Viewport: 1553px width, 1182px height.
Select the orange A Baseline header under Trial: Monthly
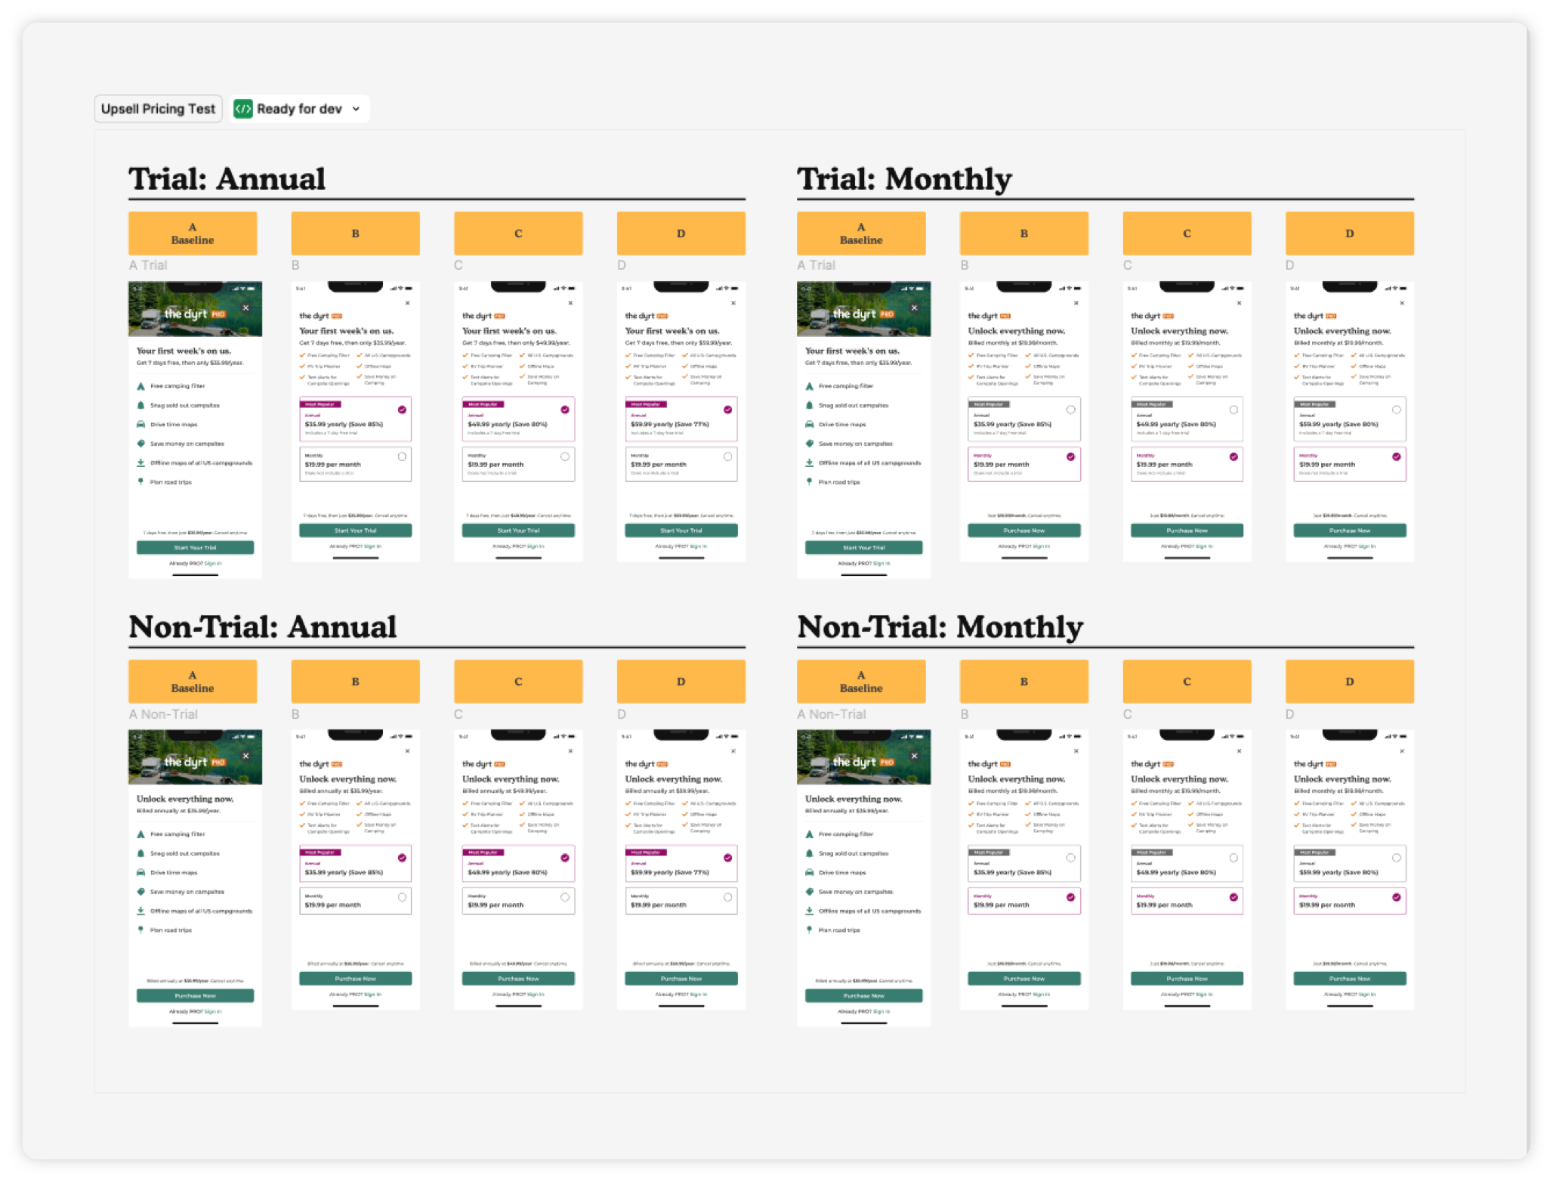861,234
